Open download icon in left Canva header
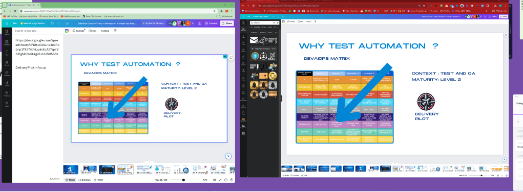523x192 pixels. [199, 23]
